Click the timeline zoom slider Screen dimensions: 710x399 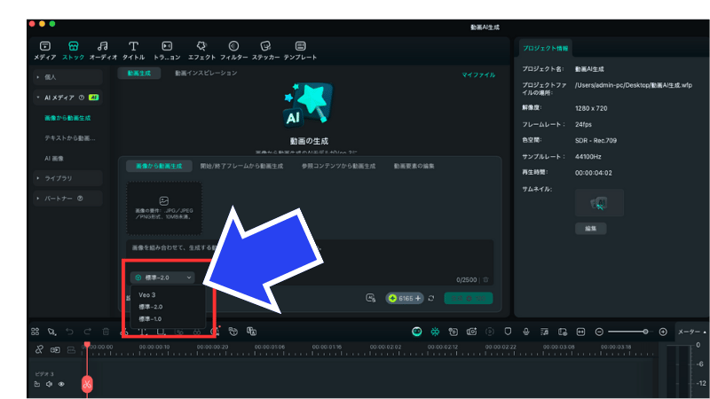click(x=630, y=331)
